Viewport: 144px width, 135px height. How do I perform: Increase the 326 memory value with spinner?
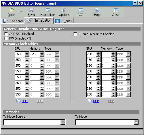pos(42,53)
